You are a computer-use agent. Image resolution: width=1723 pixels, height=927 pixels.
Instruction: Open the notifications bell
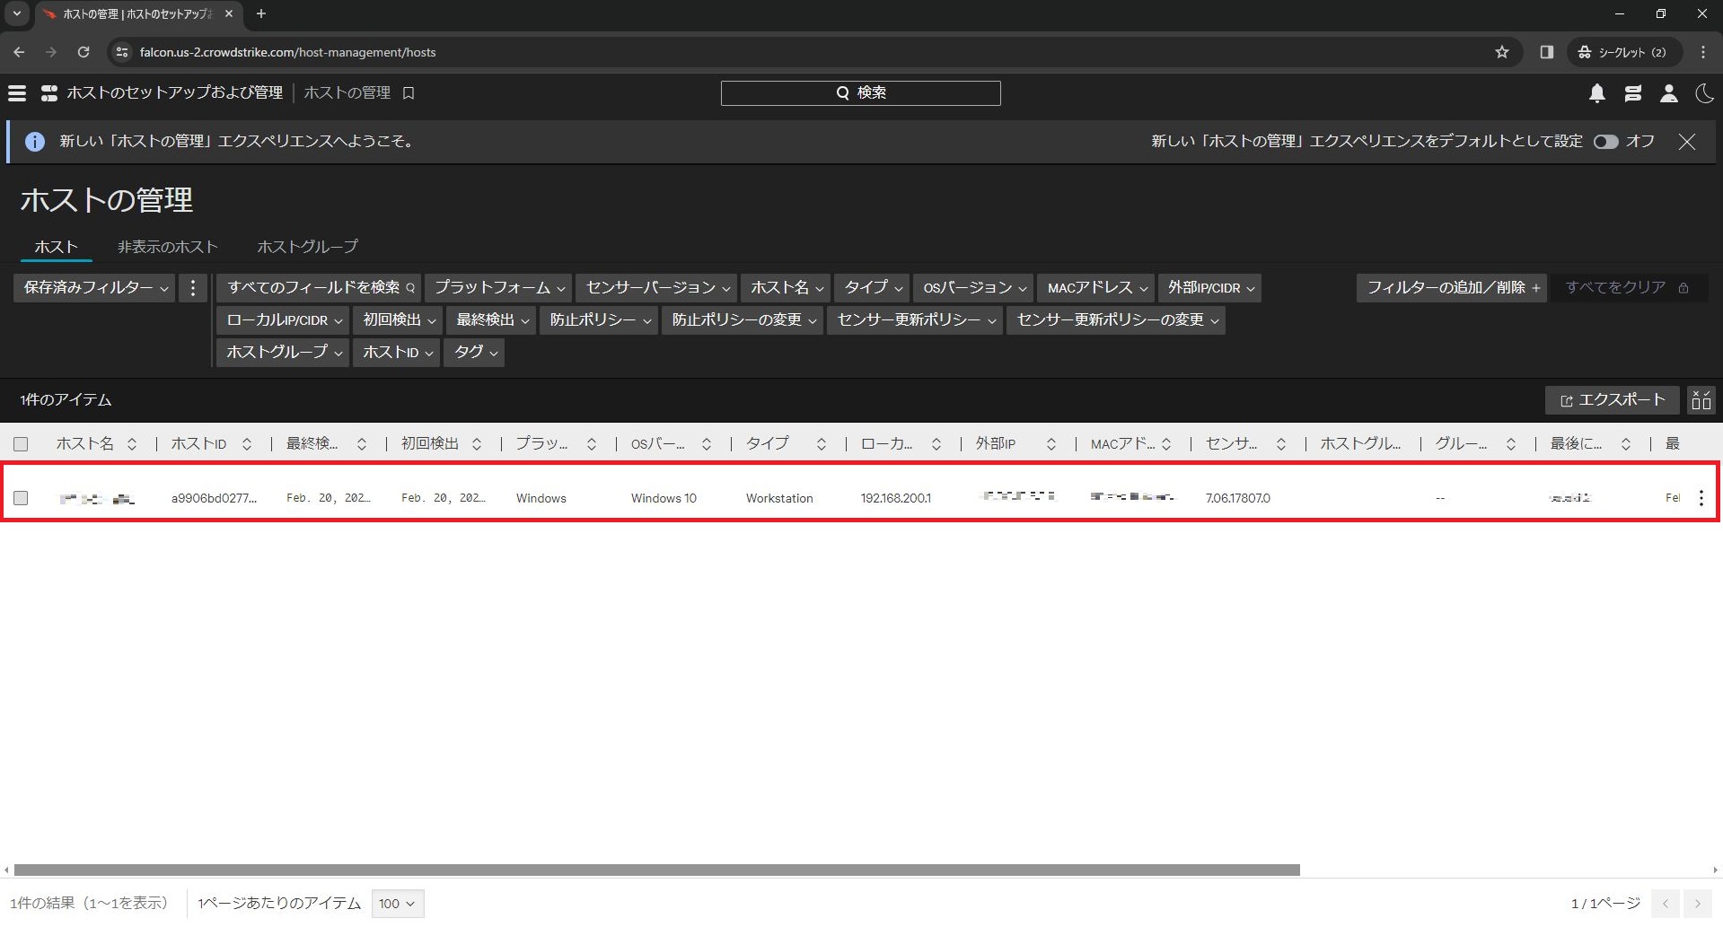1596,93
